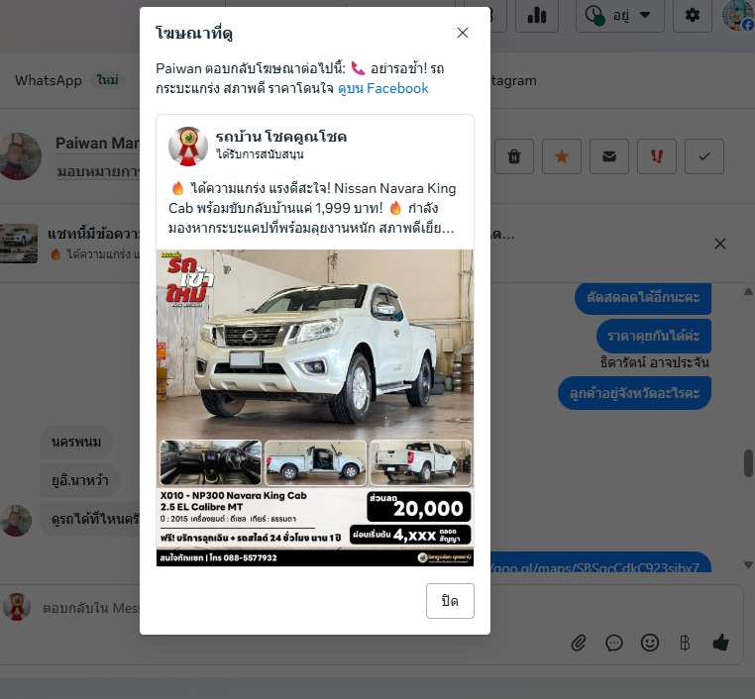The height and width of the screenshot is (699, 755).
Task: Click the รถบ้าน โชคคูณโชค page name
Action: pyautogui.click(x=280, y=137)
